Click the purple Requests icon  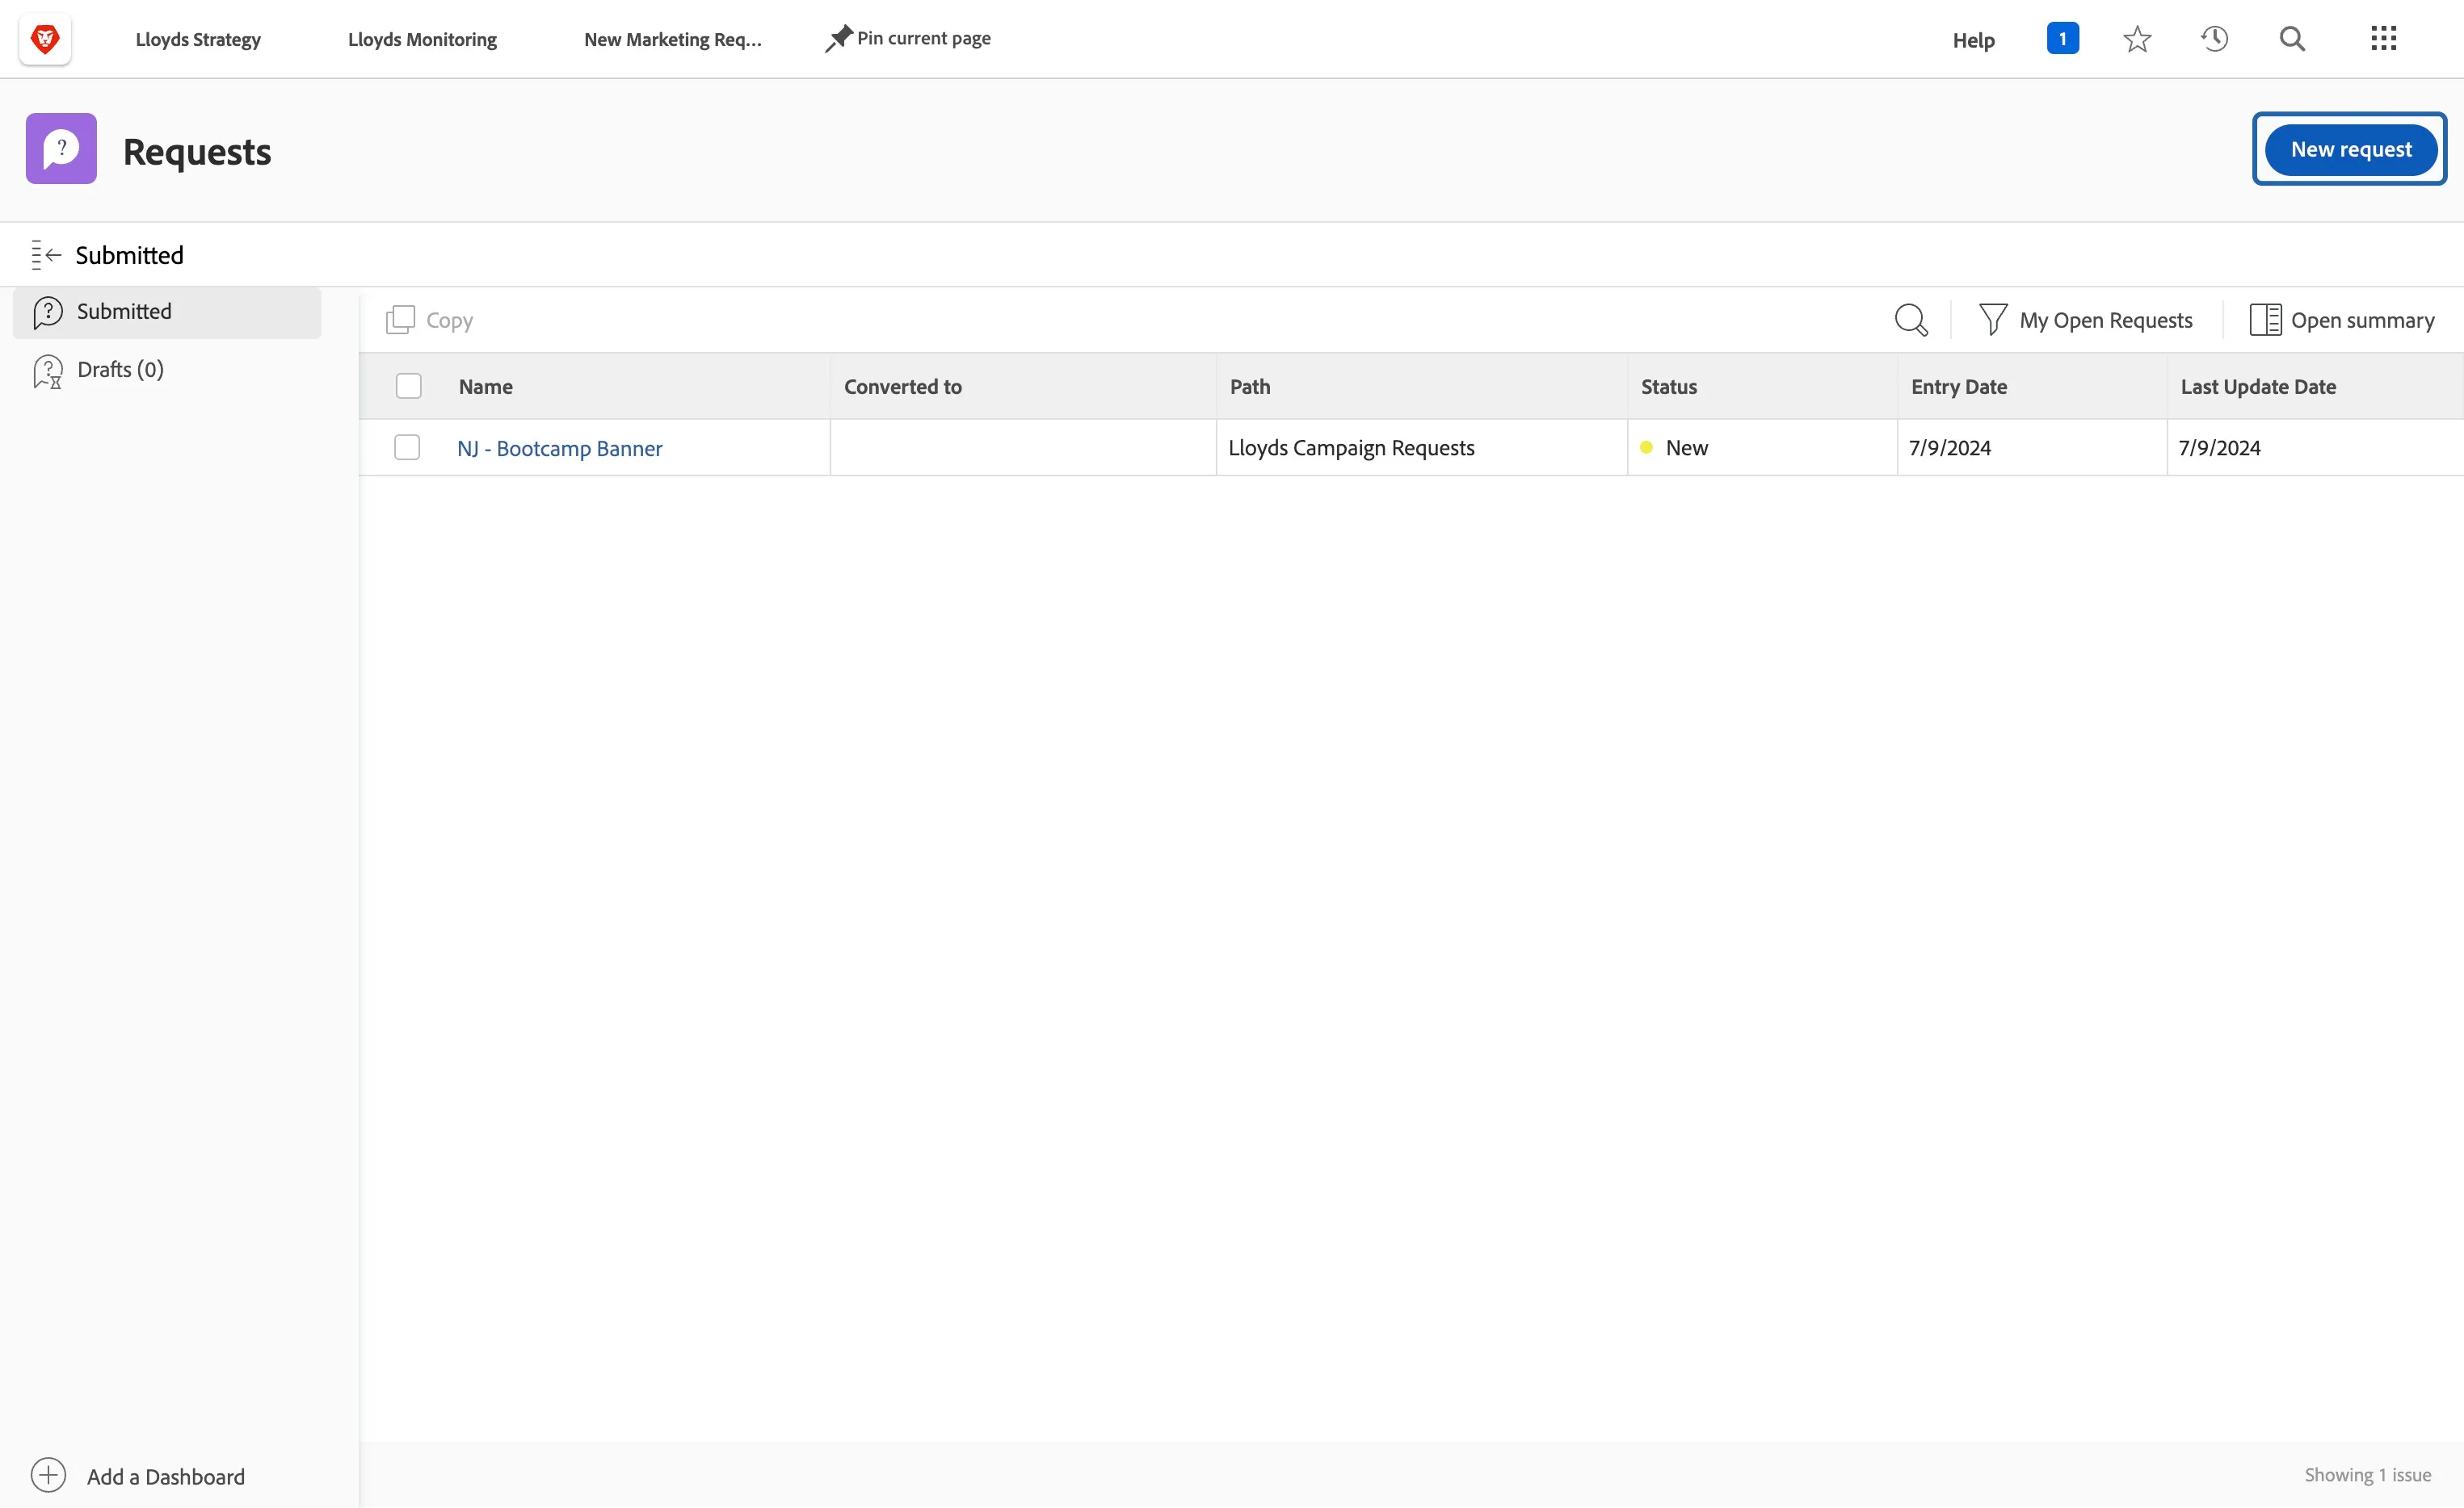[x=61, y=149]
